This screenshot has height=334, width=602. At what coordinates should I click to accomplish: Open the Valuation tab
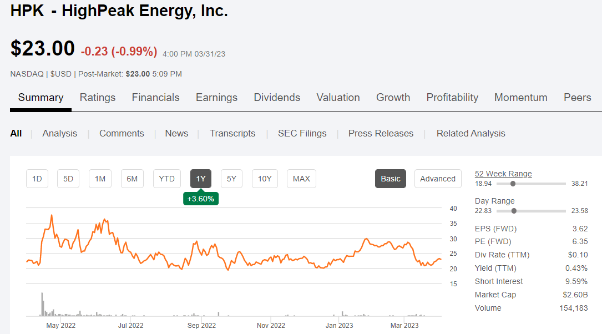coord(338,97)
